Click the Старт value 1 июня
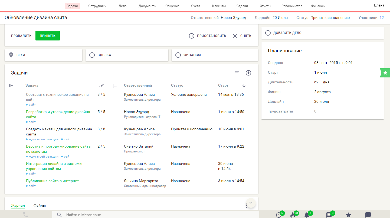Viewport: 390px width, 218px height. (320, 73)
